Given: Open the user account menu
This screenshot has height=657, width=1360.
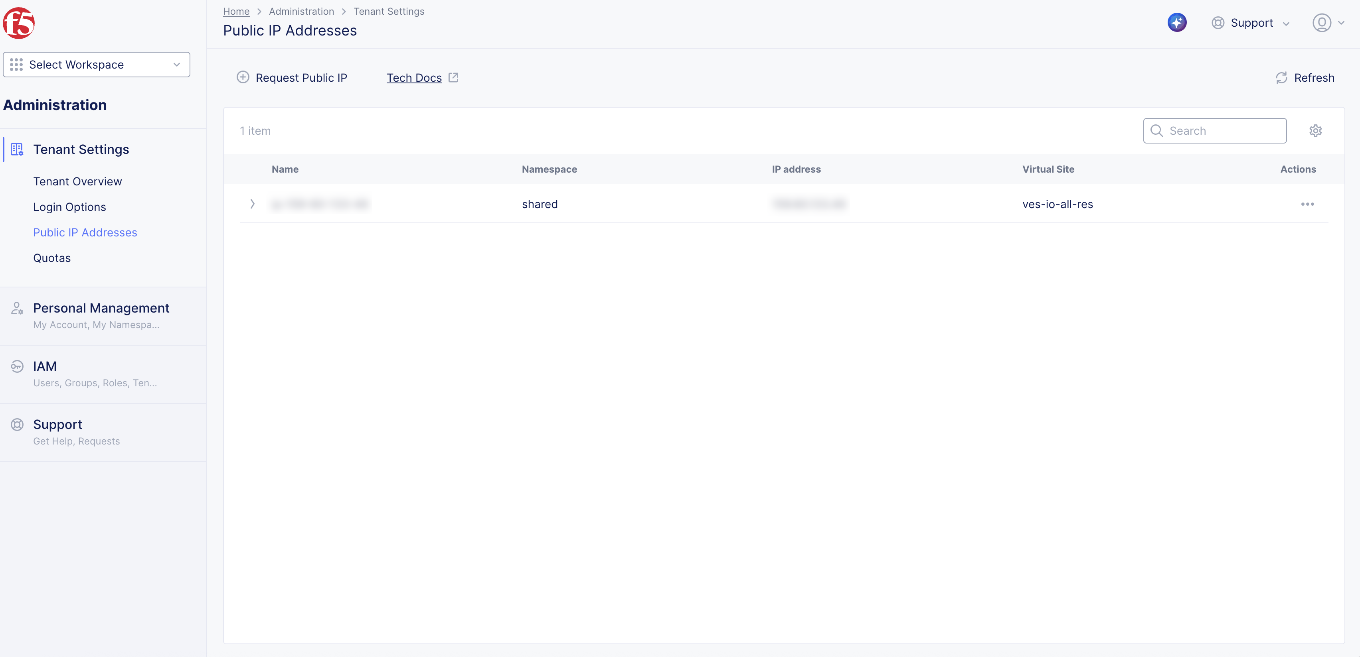Looking at the screenshot, I should click(1328, 23).
